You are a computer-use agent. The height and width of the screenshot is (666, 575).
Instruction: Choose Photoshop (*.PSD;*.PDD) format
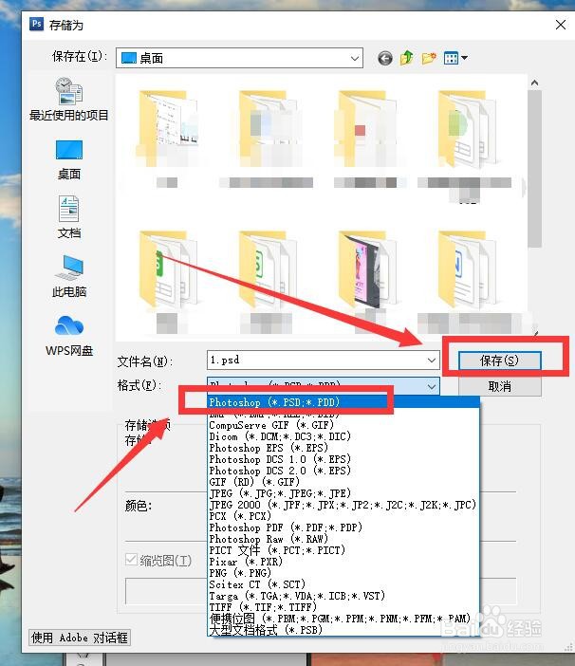click(x=343, y=402)
